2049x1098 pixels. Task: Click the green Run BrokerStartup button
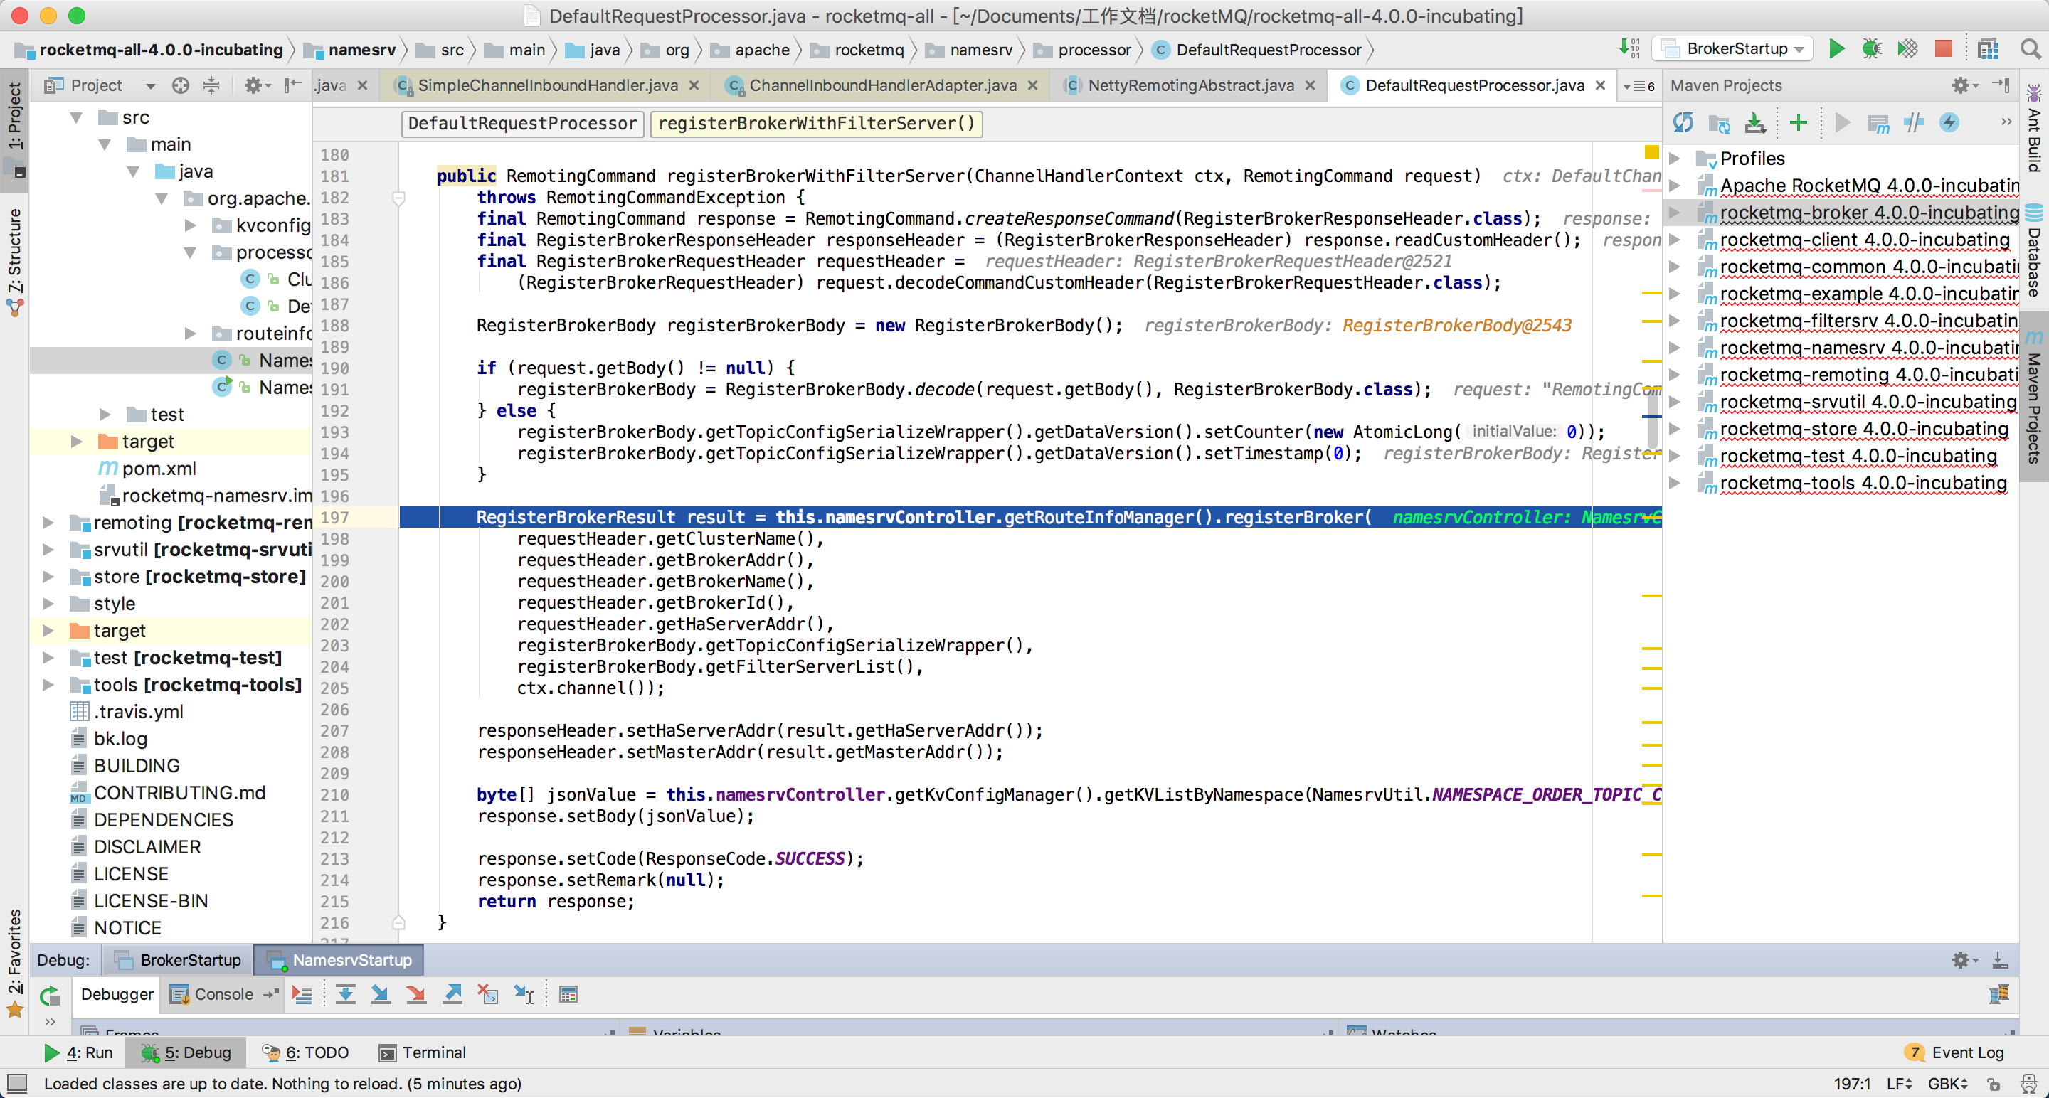tap(1836, 49)
